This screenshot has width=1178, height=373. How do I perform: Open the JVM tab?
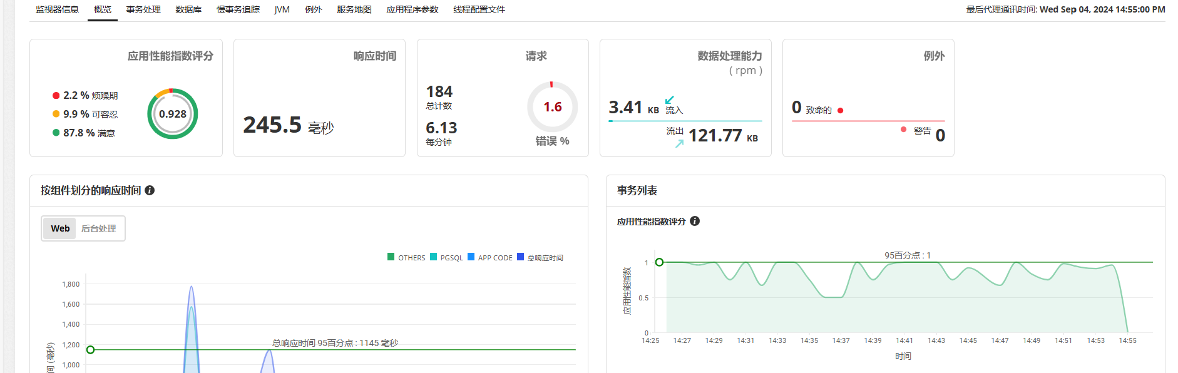tap(282, 9)
